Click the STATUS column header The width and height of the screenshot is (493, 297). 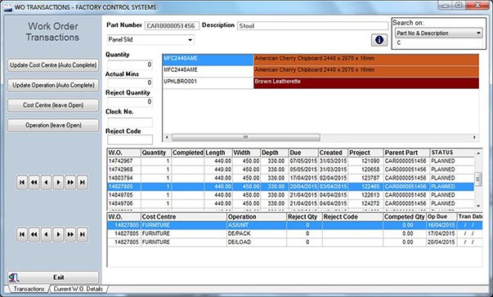click(452, 153)
